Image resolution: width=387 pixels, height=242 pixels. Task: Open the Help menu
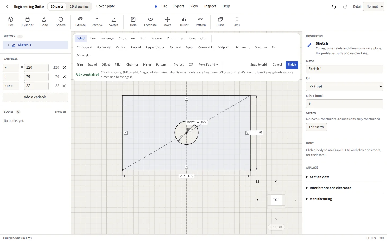[x=226, y=6]
